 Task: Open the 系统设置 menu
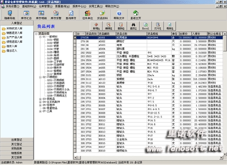12,6
